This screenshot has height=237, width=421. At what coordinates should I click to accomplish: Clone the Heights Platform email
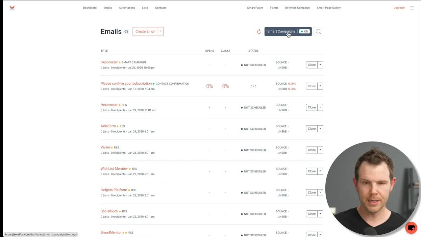[x=311, y=192]
